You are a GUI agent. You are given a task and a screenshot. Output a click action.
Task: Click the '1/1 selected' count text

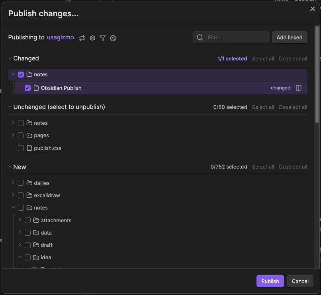232,59
